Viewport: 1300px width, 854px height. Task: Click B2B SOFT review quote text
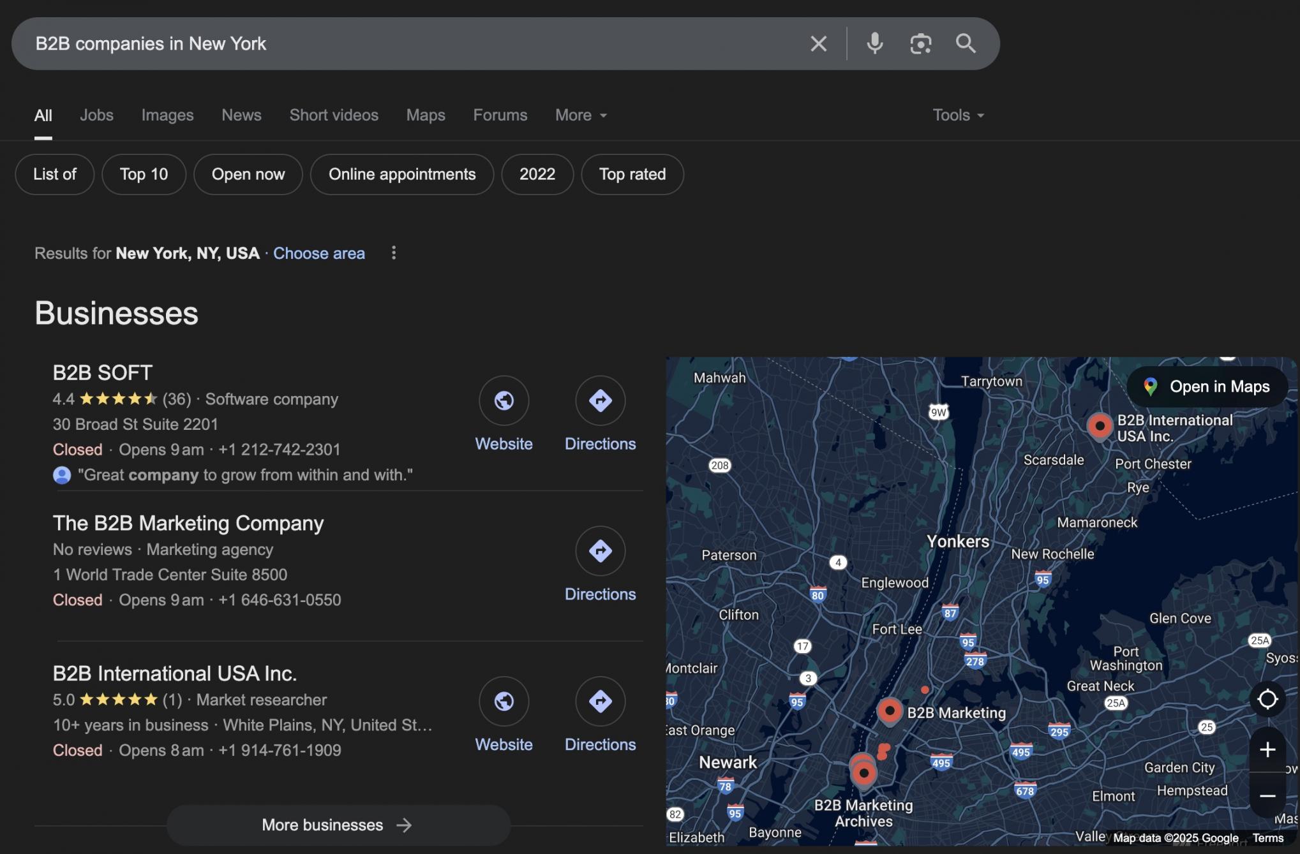(245, 475)
